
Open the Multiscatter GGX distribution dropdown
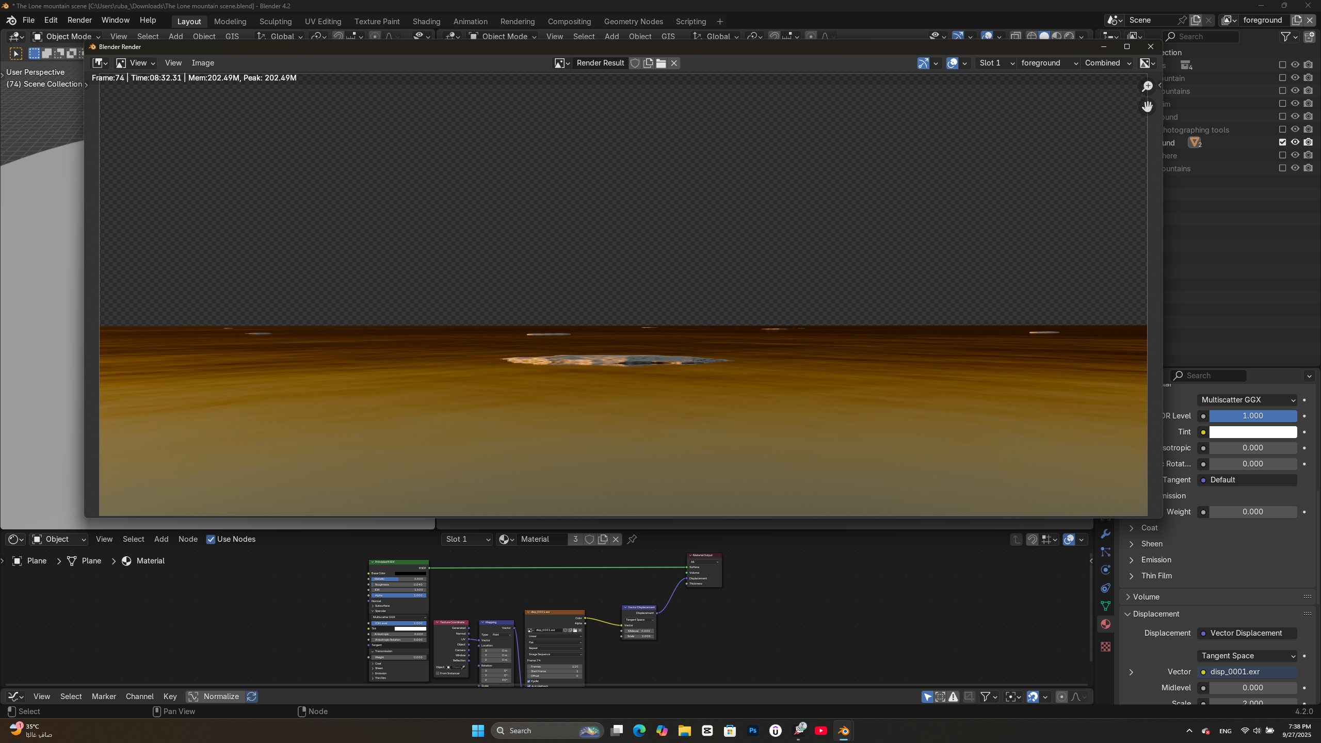pos(1247,400)
